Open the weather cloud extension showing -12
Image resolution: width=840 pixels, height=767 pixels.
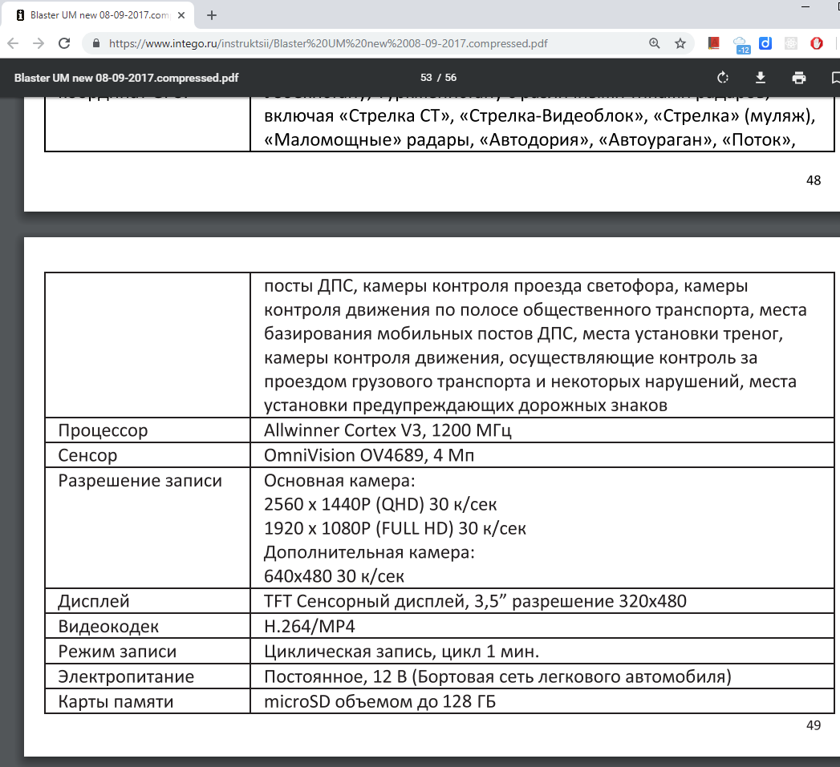click(x=741, y=44)
